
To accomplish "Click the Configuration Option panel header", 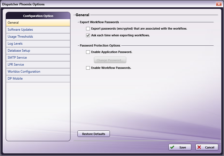I will click(x=38, y=16).
